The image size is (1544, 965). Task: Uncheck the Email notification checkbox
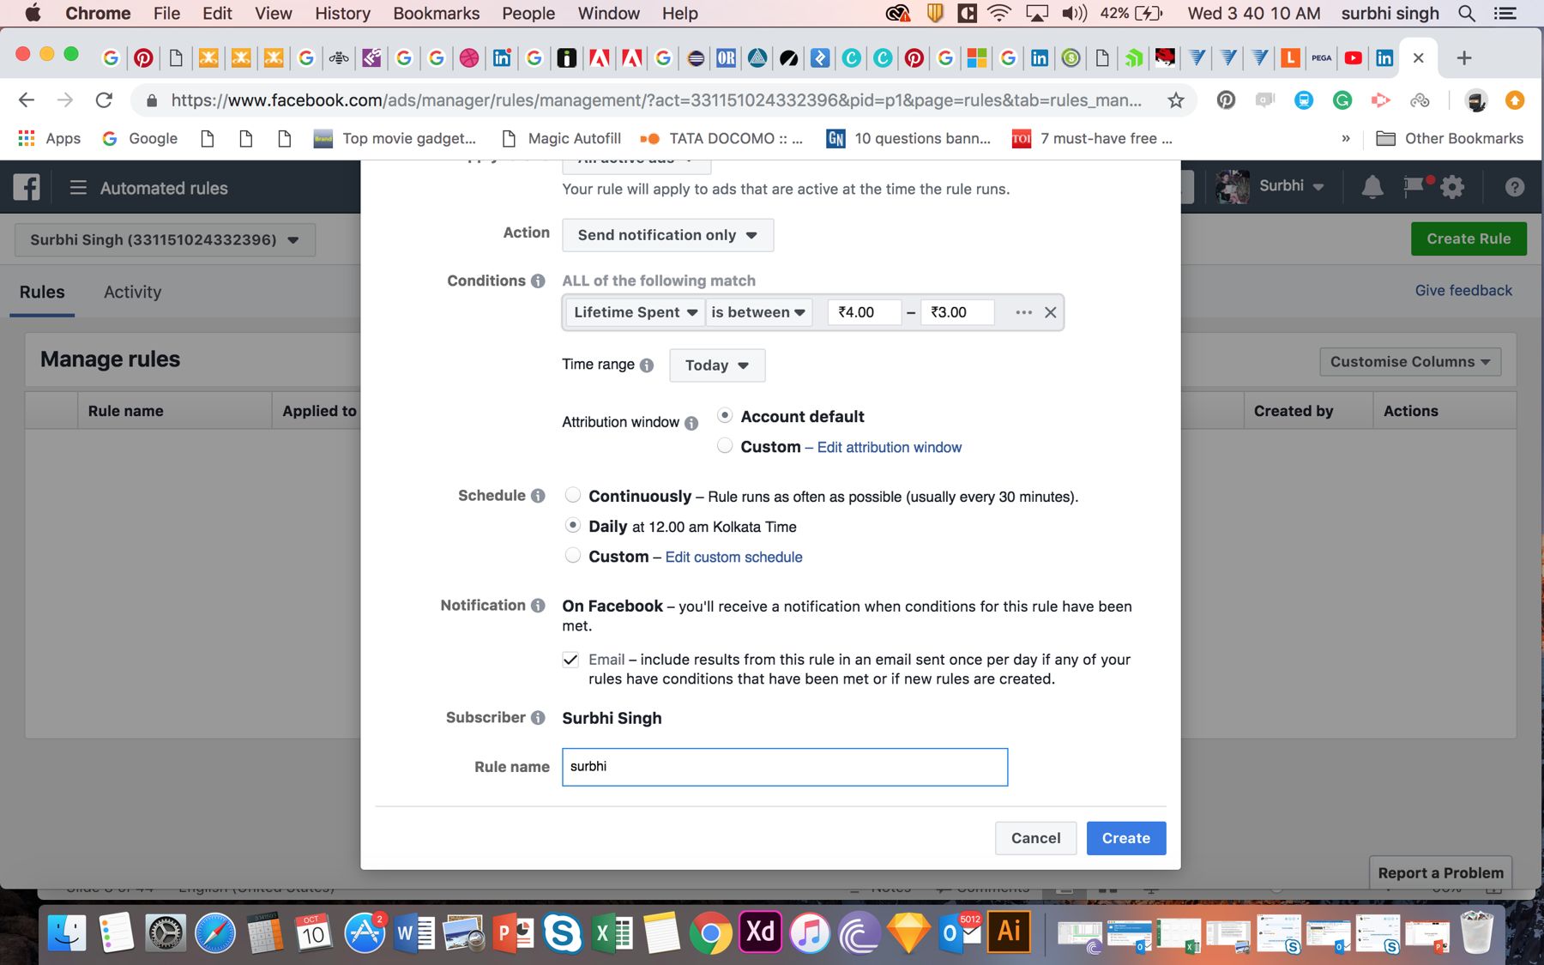tap(570, 660)
